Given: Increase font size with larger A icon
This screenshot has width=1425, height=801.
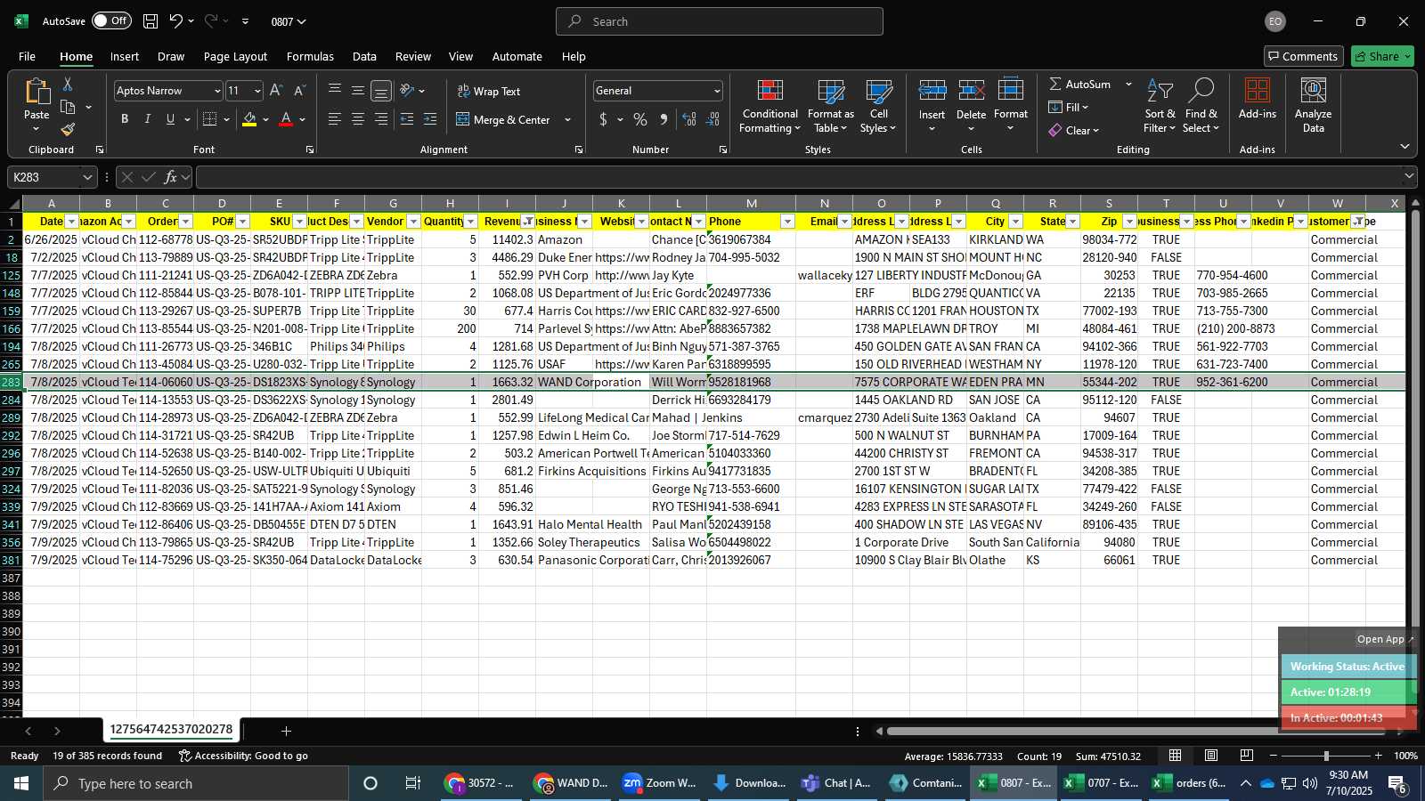Looking at the screenshot, I should 276,91.
